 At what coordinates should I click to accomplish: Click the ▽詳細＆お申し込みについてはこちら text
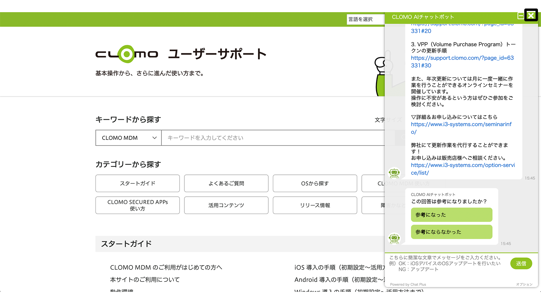[x=454, y=117]
